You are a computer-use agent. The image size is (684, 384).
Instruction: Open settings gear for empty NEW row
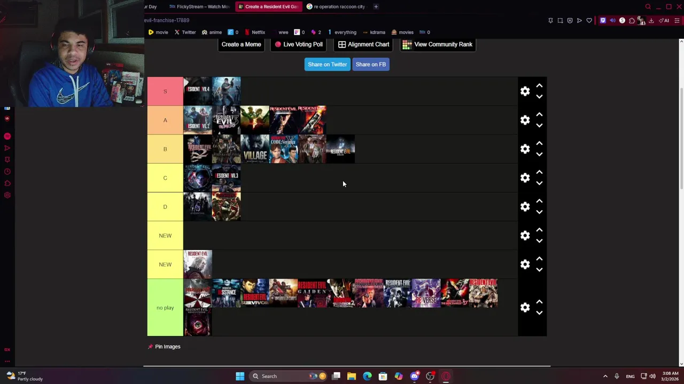(525, 235)
